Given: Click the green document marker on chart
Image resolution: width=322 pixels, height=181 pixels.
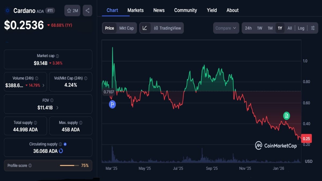Looking at the screenshot, I should pos(287,116).
